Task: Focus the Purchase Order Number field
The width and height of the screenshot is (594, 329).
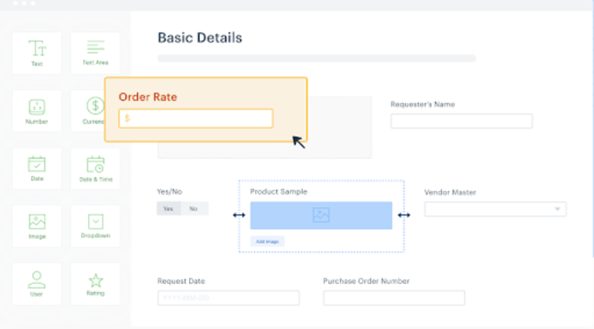Action: coord(394,298)
